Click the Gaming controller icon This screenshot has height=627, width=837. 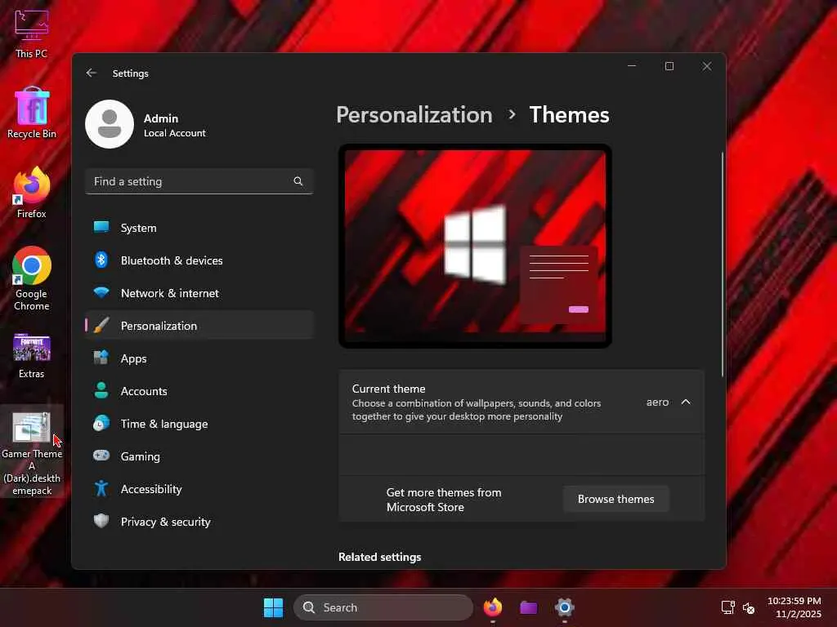click(101, 456)
